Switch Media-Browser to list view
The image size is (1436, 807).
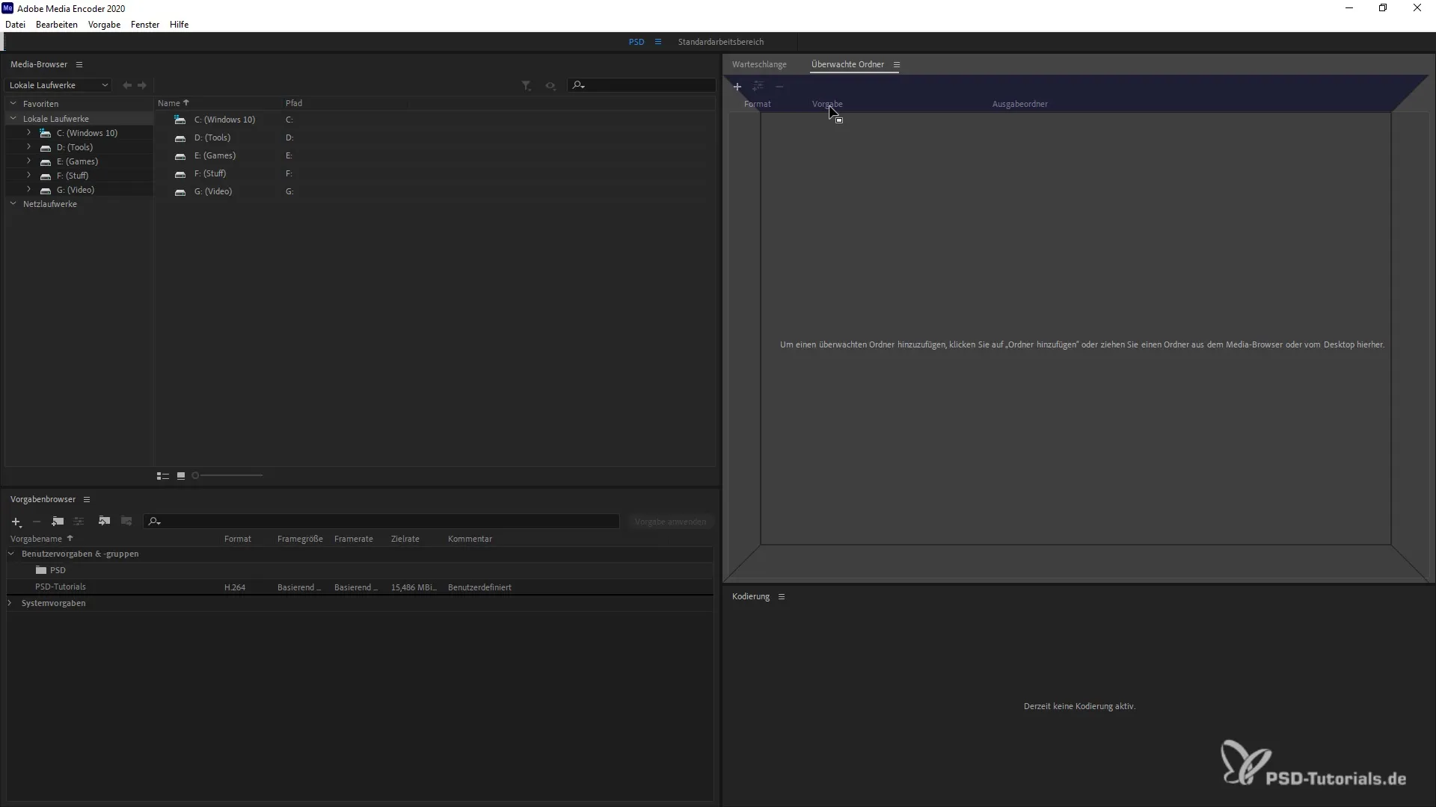click(162, 476)
